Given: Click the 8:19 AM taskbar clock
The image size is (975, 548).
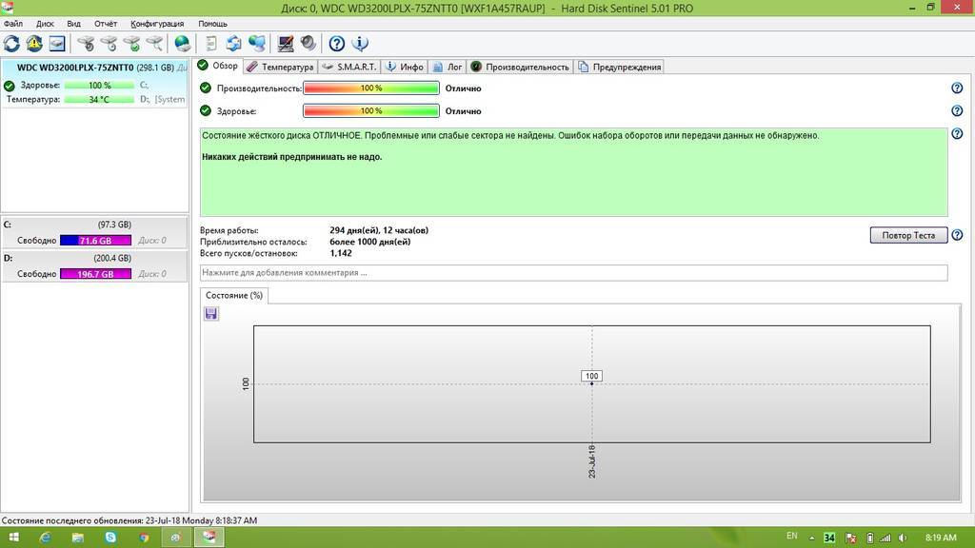Looking at the screenshot, I should 941,538.
